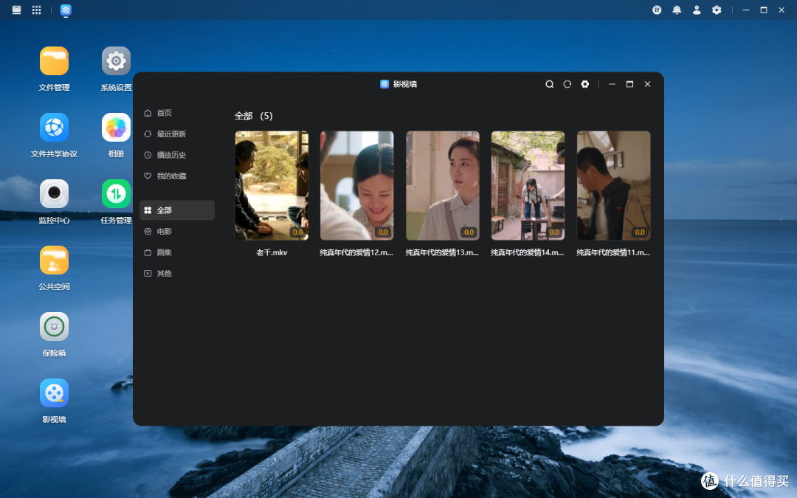Click the desktop icon in top bar
797x498 pixels.
[16, 10]
